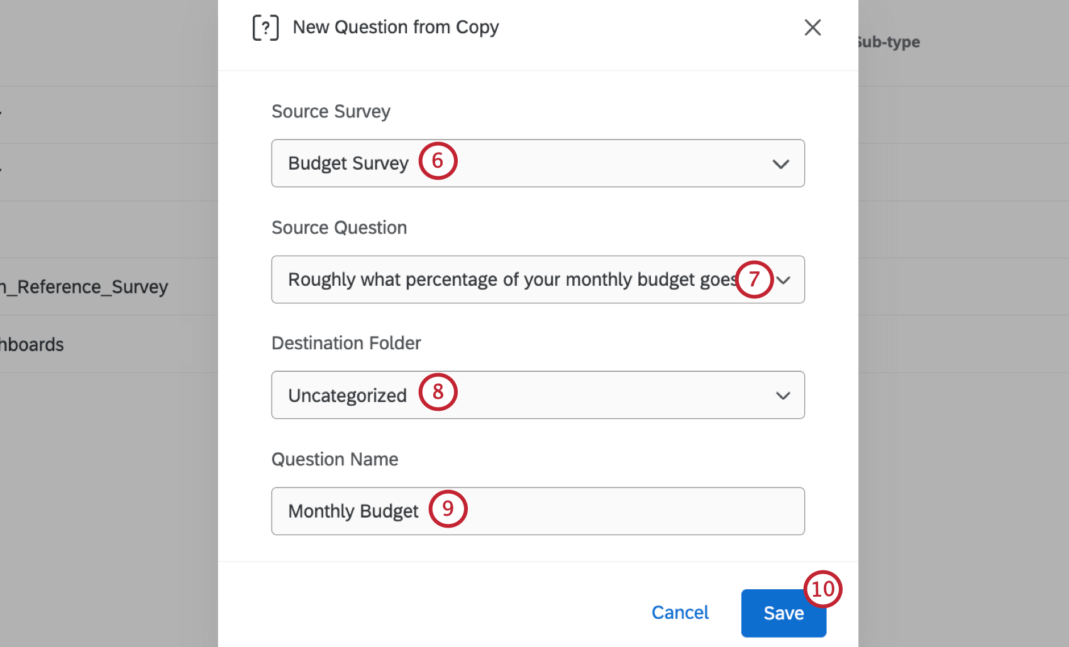Expand the Uncategorized folder selector
The width and height of the screenshot is (1069, 647).
[538, 396]
